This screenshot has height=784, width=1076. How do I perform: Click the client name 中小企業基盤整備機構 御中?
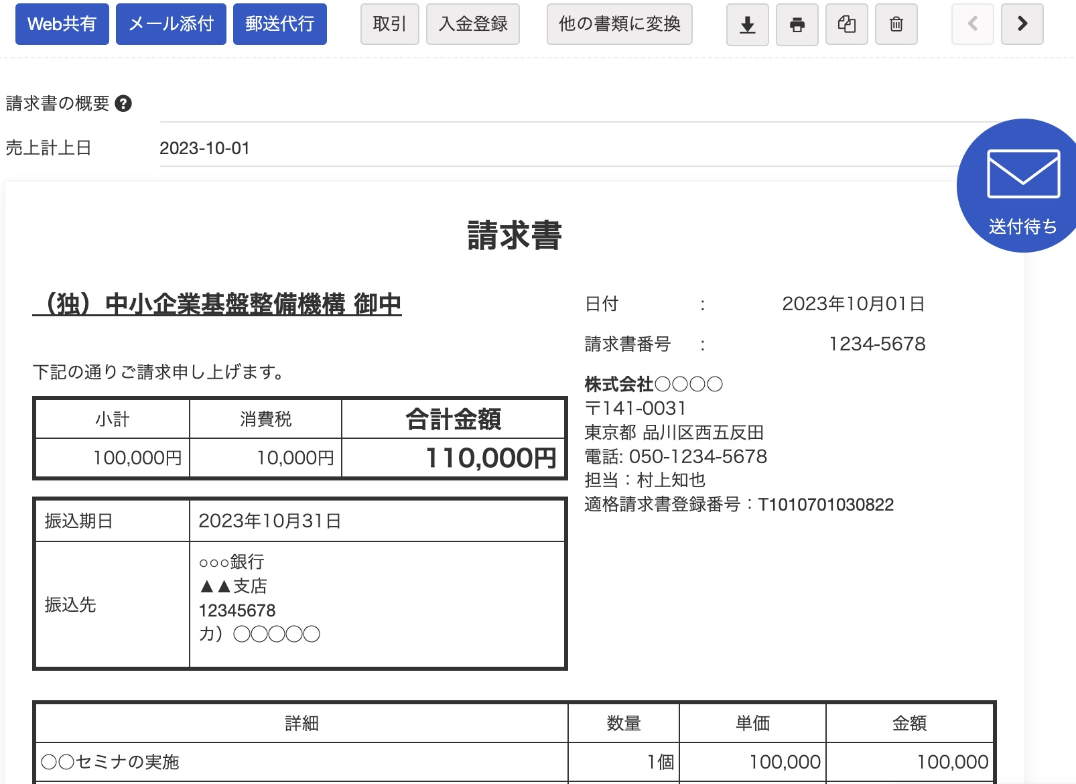pos(217,304)
